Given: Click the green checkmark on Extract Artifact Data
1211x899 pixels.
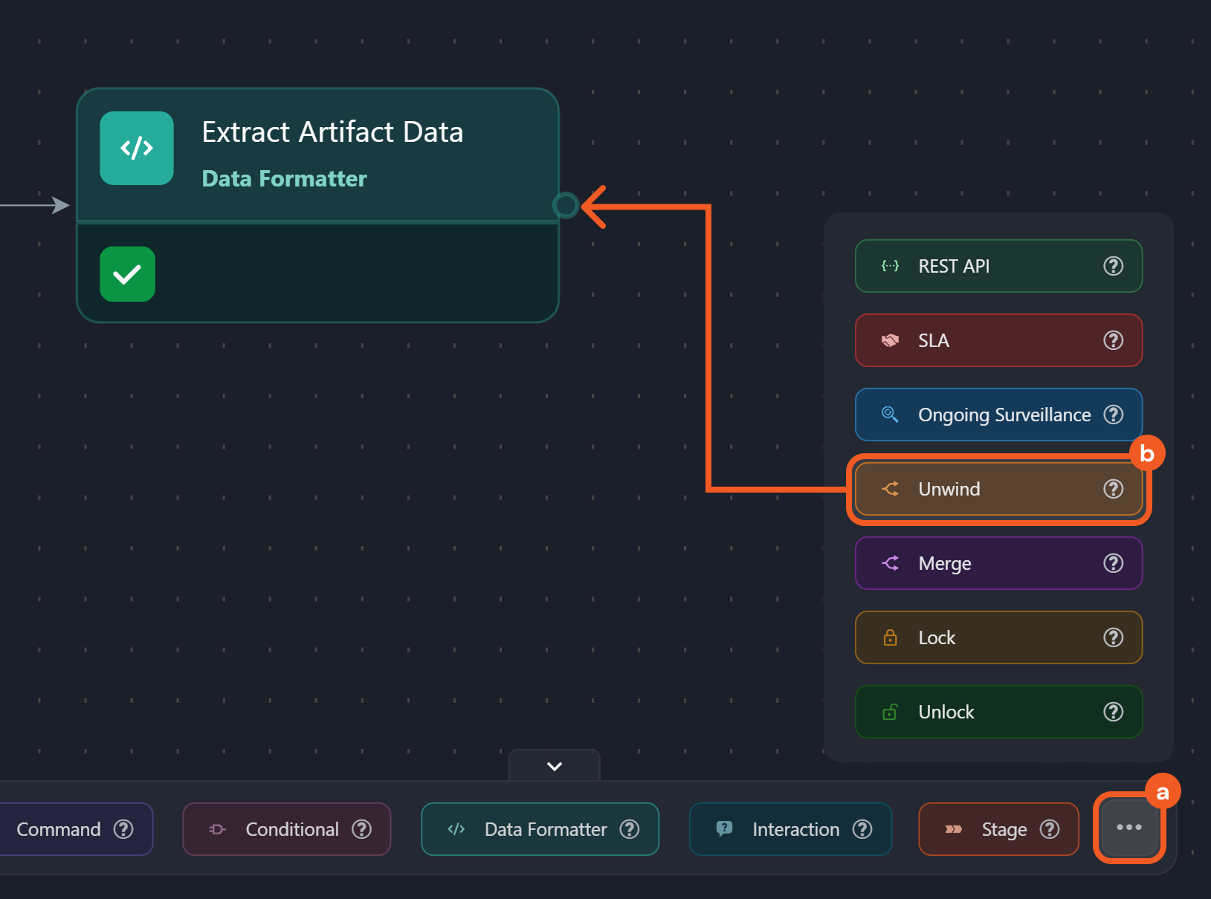Looking at the screenshot, I should [x=127, y=274].
